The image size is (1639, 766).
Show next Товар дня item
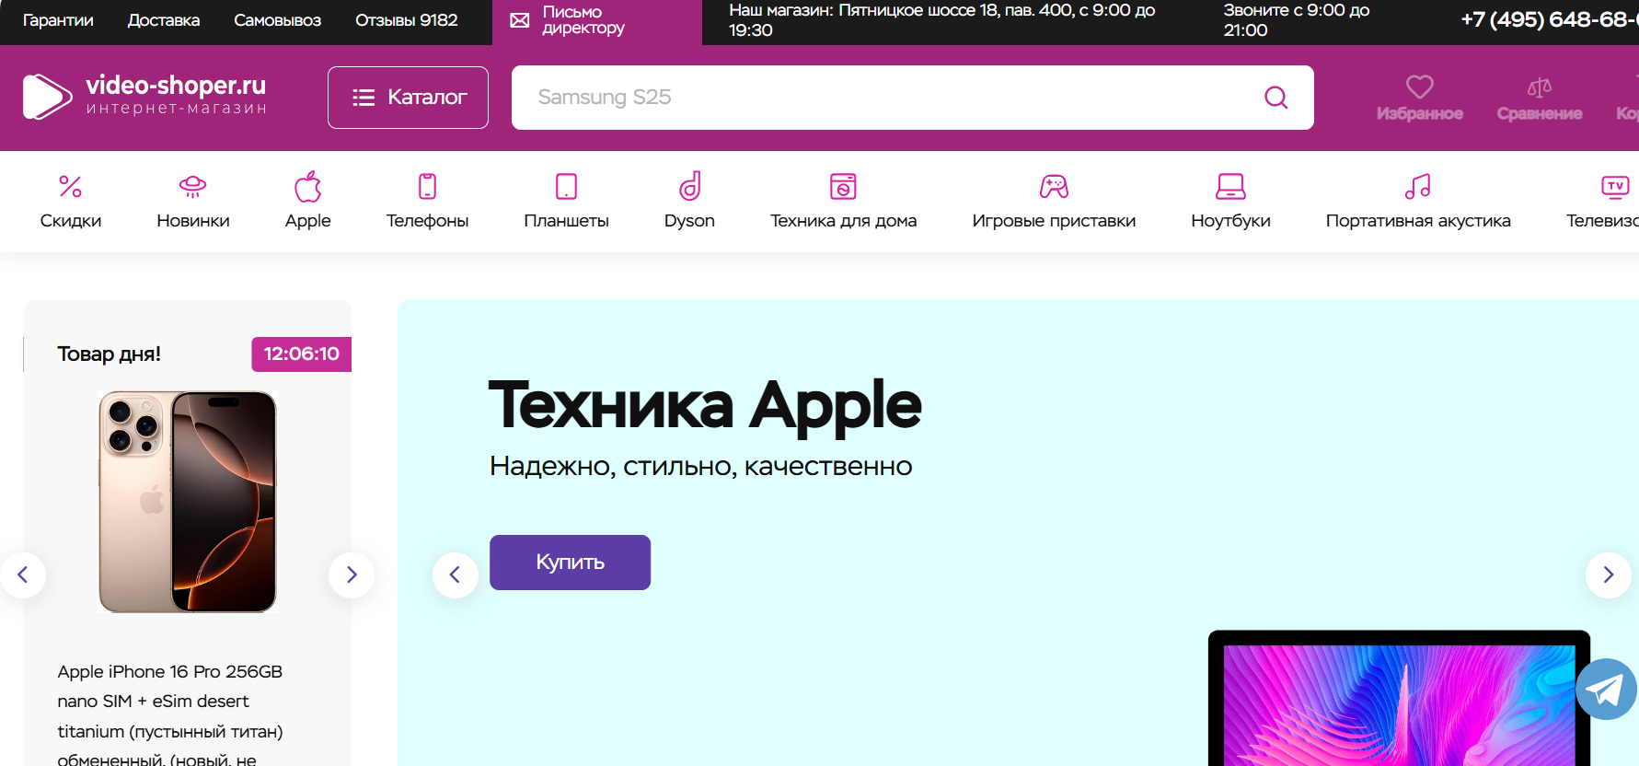coord(352,575)
